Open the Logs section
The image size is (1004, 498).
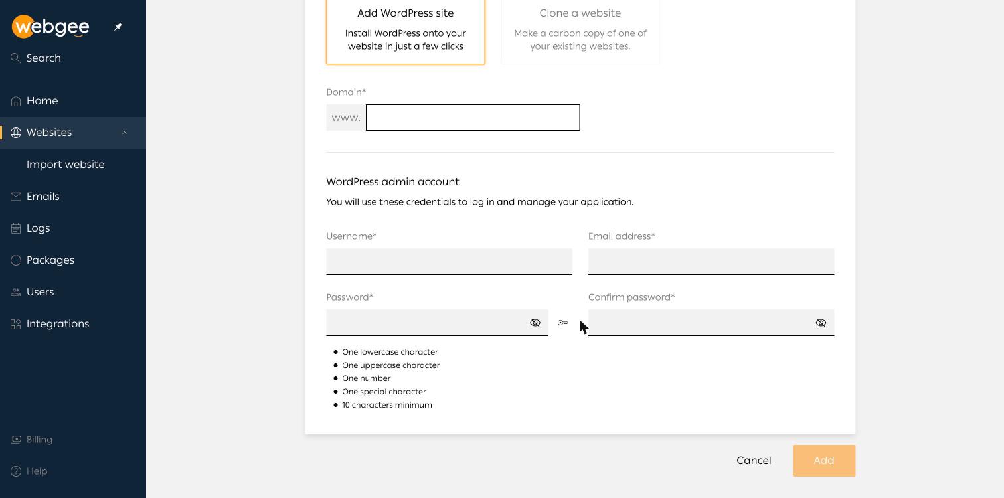point(73,228)
